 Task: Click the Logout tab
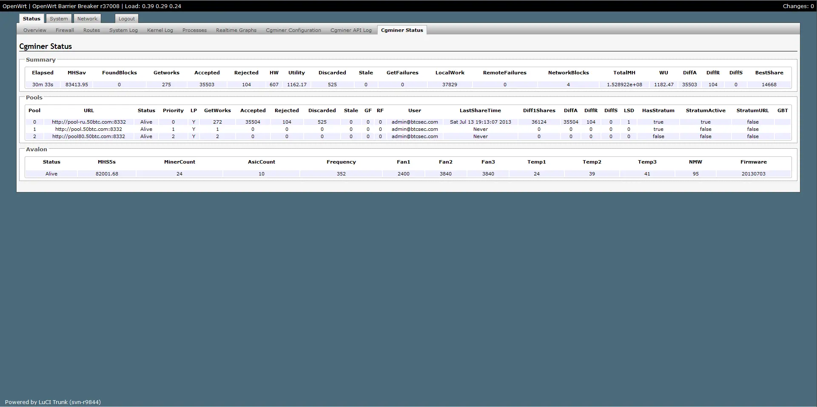coord(126,19)
